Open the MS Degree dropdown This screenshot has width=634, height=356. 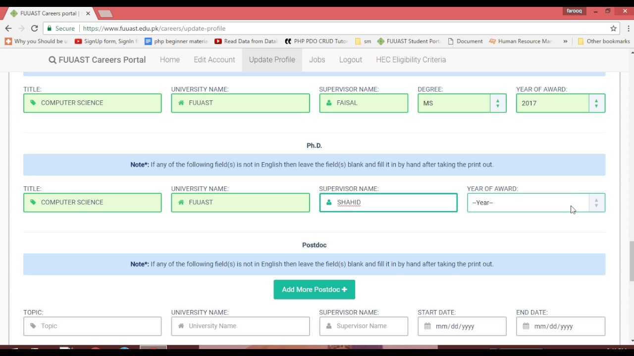pyautogui.click(x=462, y=103)
